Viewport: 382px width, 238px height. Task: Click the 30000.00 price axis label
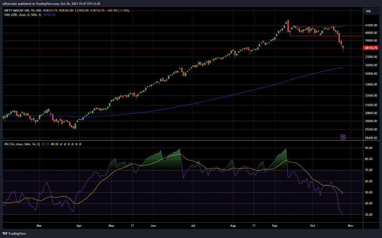371,121
